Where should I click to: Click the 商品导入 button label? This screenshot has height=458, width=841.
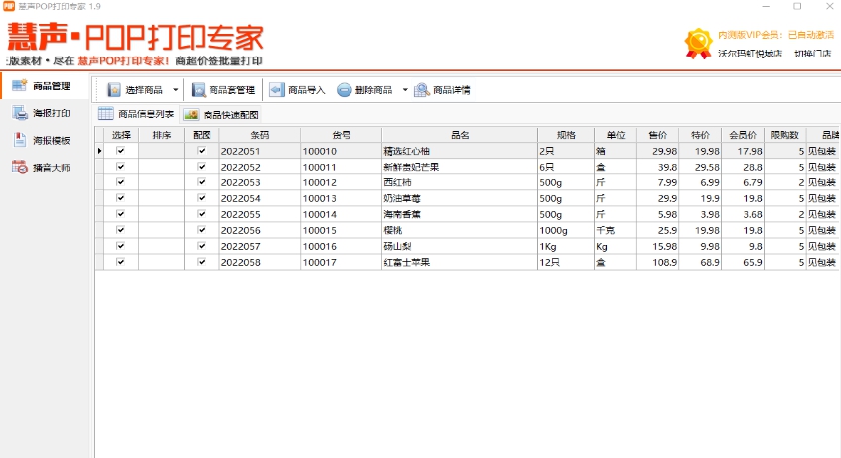tap(306, 90)
